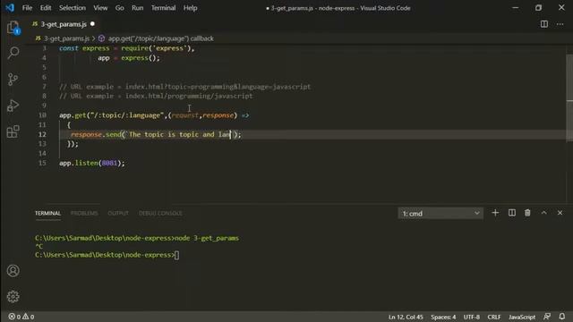The image size is (573, 322).
Task: Open Source Control view
Action: 13,80
